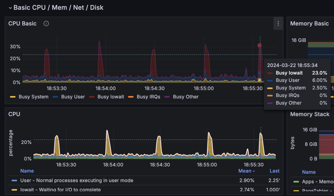Click the Memory Stack panel title
The width and height of the screenshot is (334, 196).
pos(310,114)
